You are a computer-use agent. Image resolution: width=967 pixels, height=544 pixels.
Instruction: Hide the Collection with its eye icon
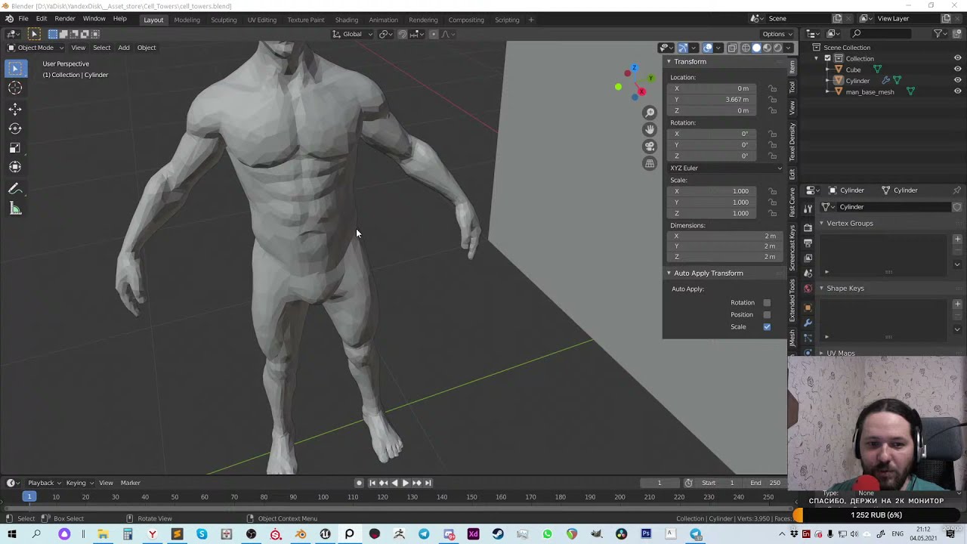click(x=957, y=58)
